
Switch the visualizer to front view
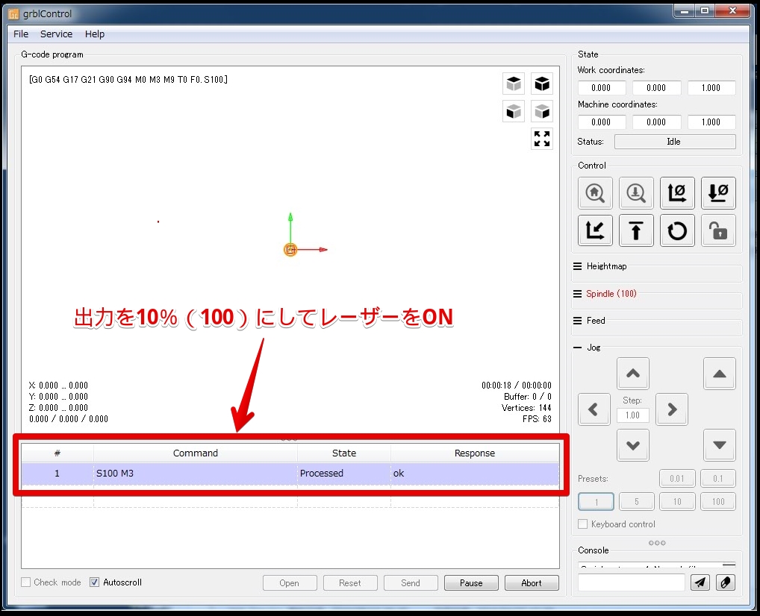click(x=514, y=112)
